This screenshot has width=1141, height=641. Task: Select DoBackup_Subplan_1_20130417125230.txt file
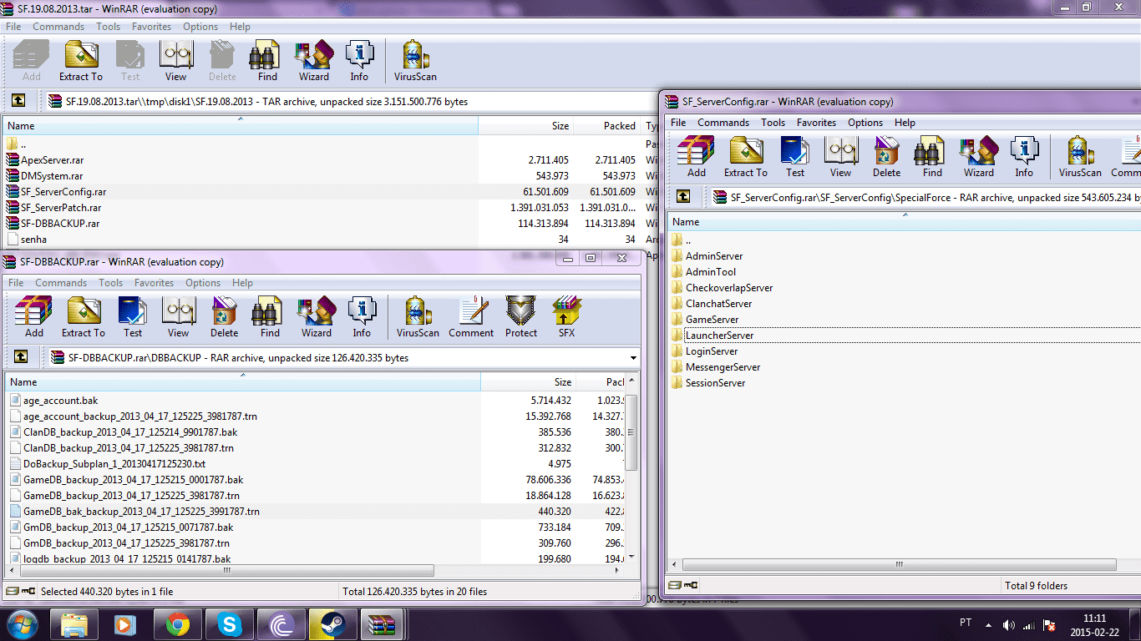point(114,464)
